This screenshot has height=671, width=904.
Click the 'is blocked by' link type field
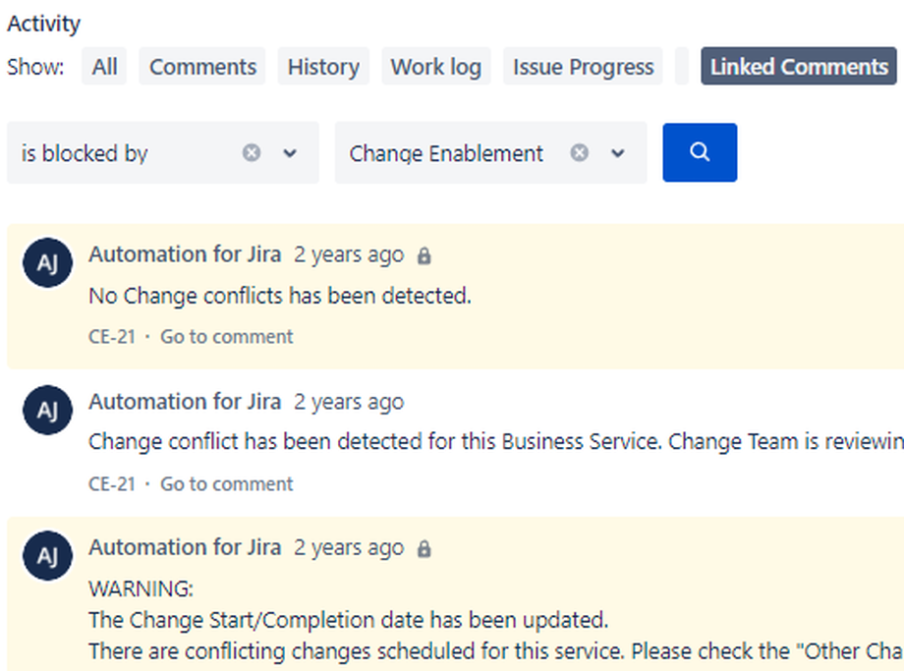(x=162, y=152)
